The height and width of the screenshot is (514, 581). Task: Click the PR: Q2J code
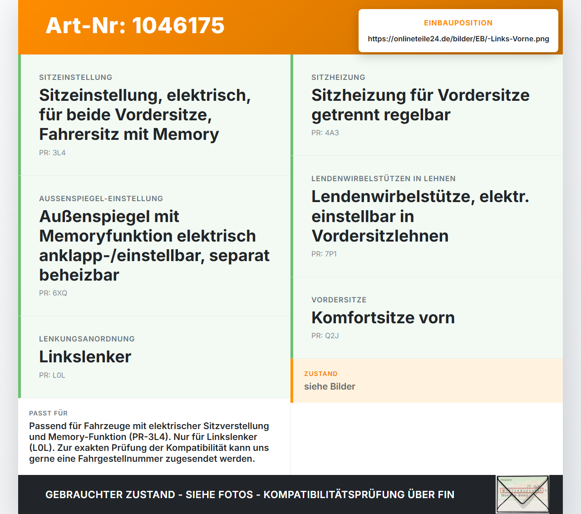tap(325, 336)
